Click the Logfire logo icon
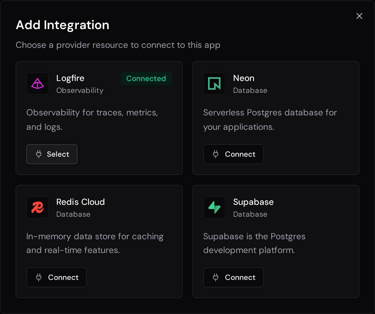This screenshot has height=314, width=375. 37,84
